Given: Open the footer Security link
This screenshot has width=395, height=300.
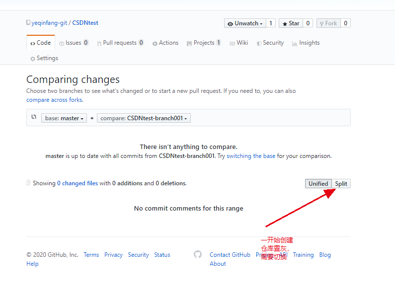Looking at the screenshot, I should pos(138,255).
